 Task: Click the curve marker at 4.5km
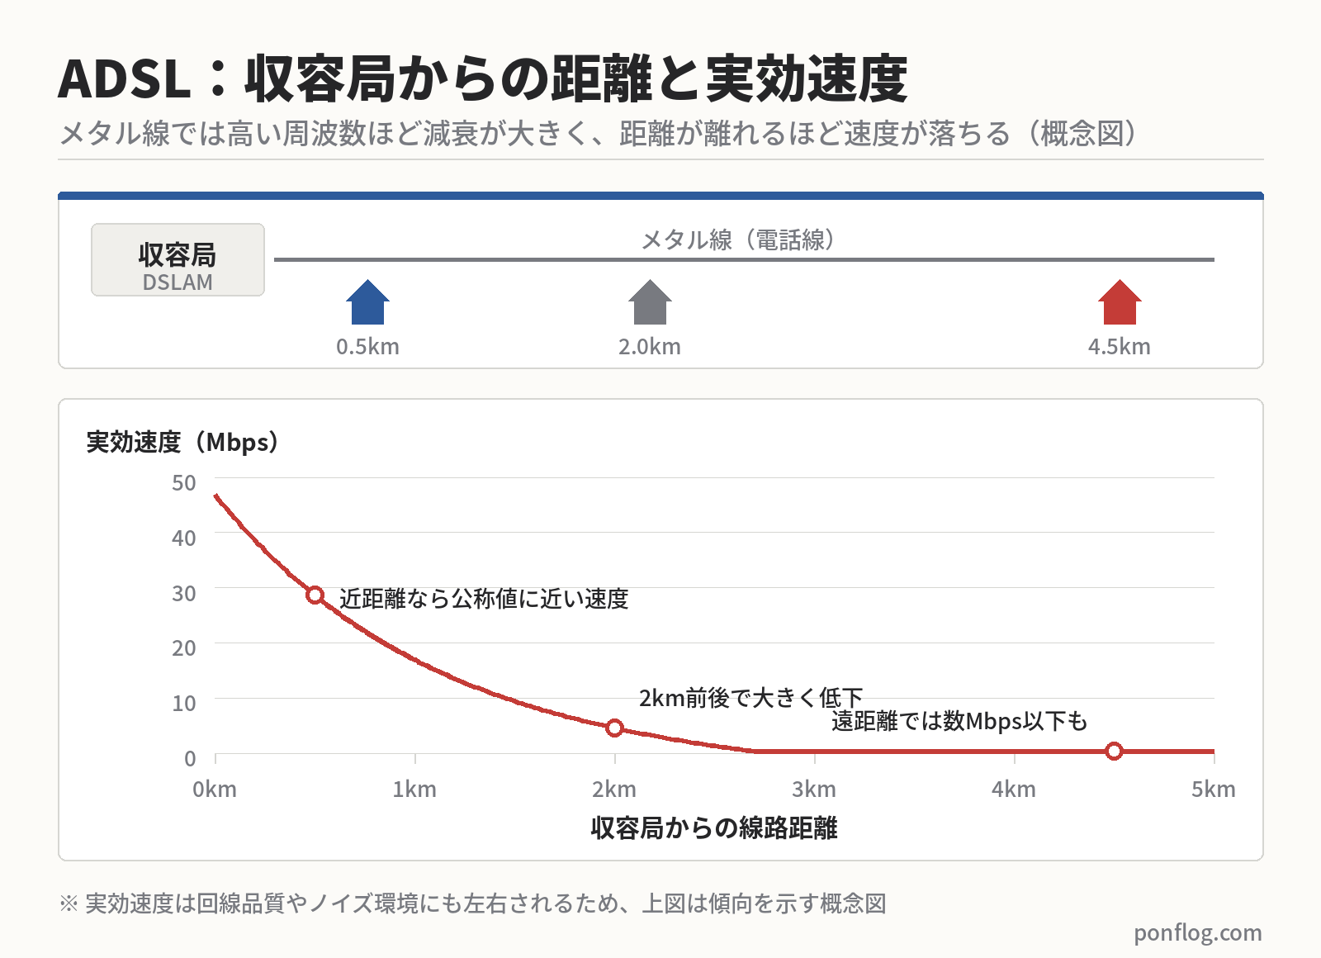point(1114,751)
